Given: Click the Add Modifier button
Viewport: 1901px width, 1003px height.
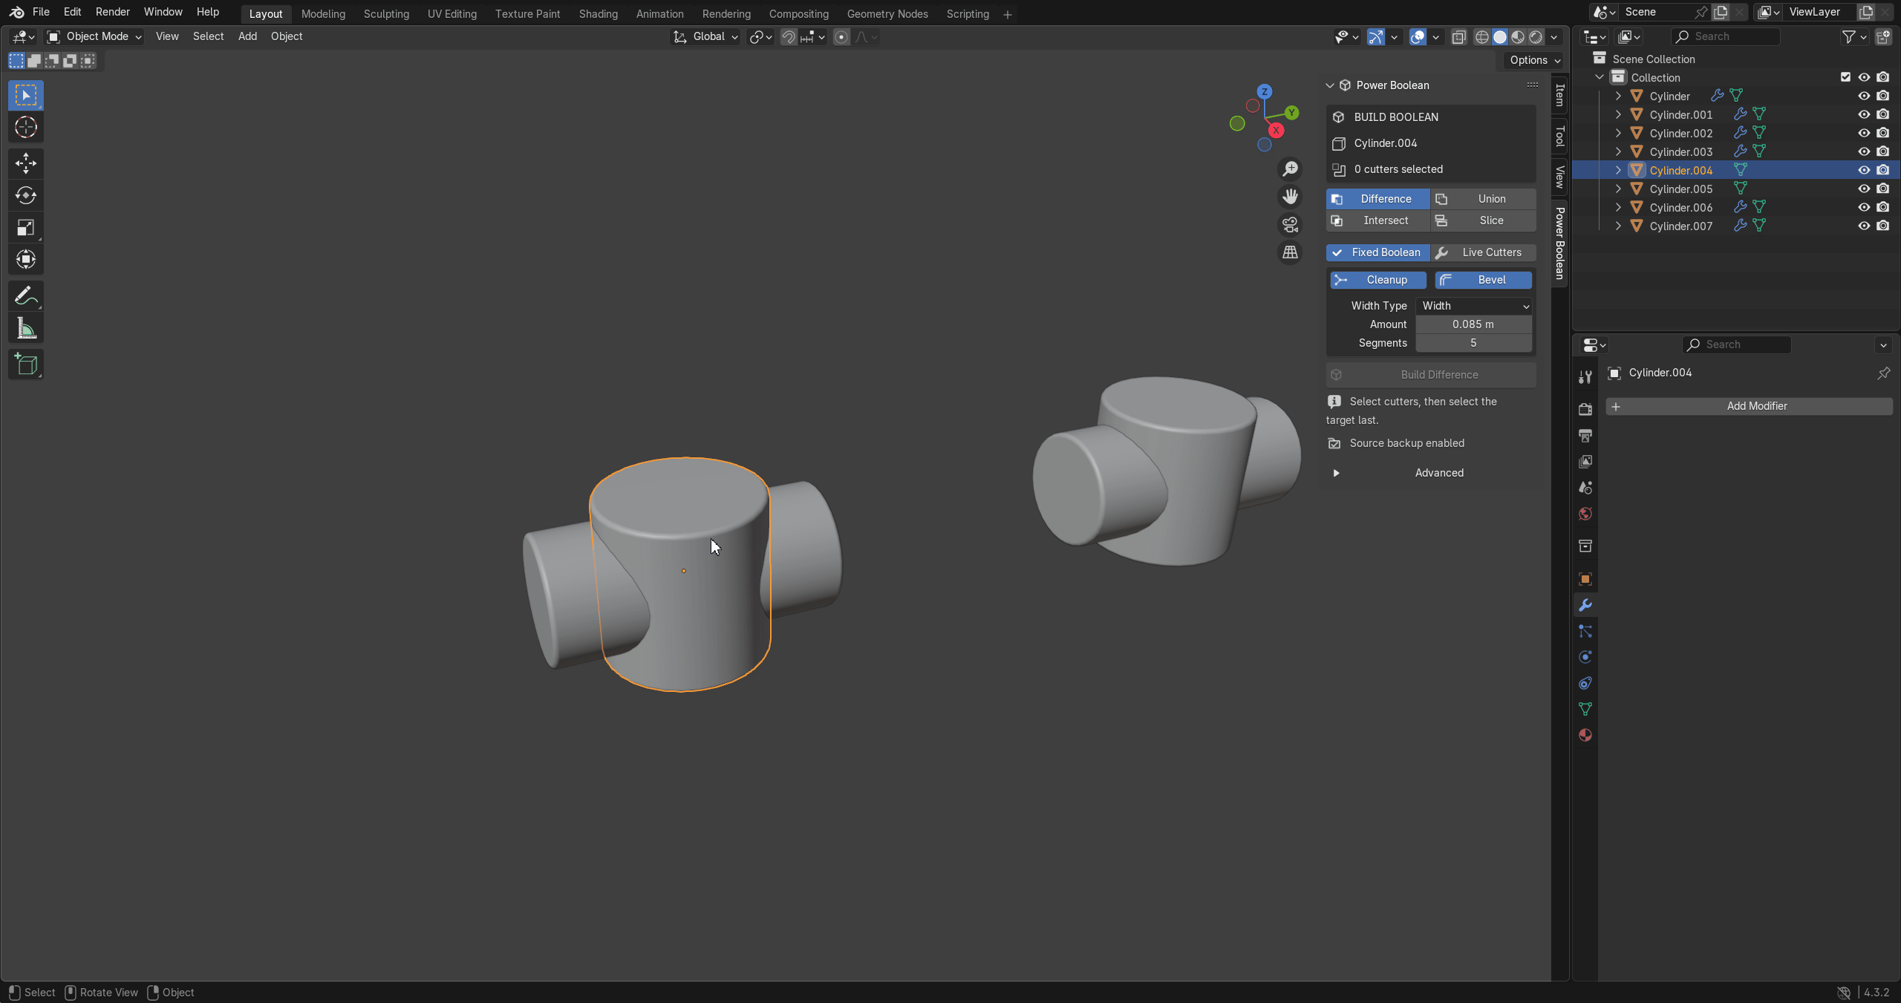Looking at the screenshot, I should click(x=1749, y=406).
